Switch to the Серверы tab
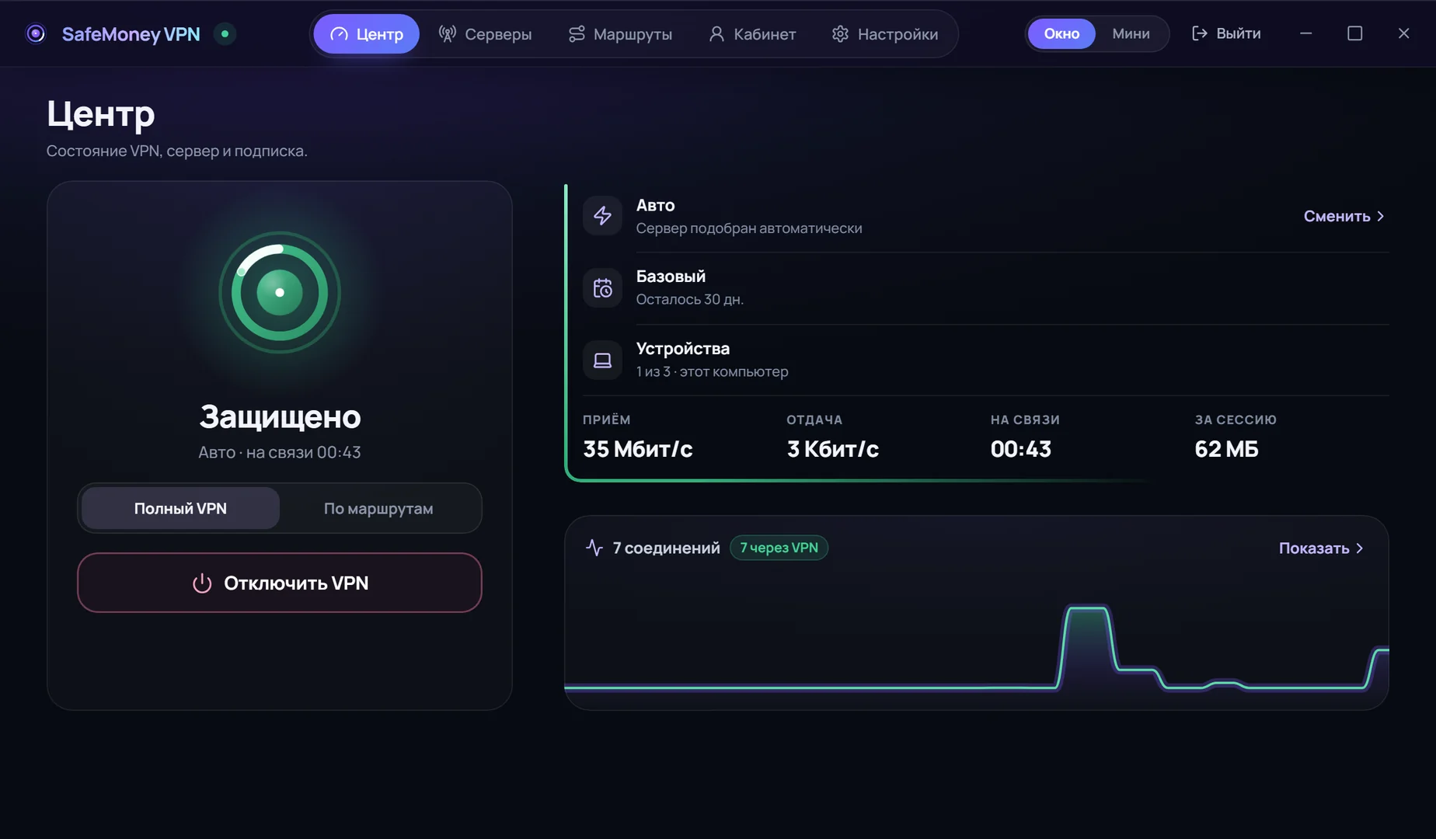 tap(485, 33)
